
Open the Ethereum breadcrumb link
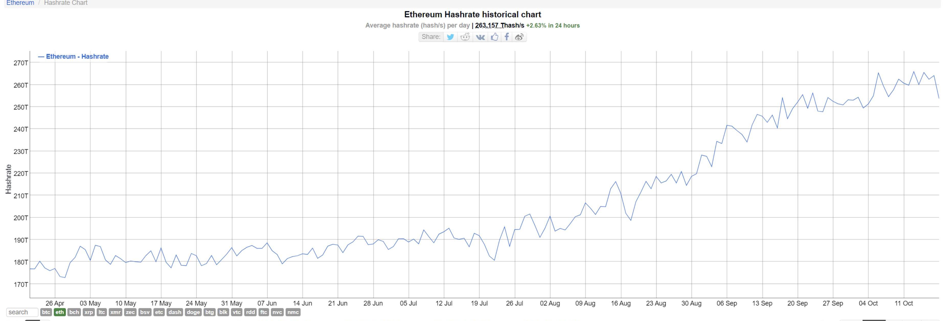coord(20,3)
